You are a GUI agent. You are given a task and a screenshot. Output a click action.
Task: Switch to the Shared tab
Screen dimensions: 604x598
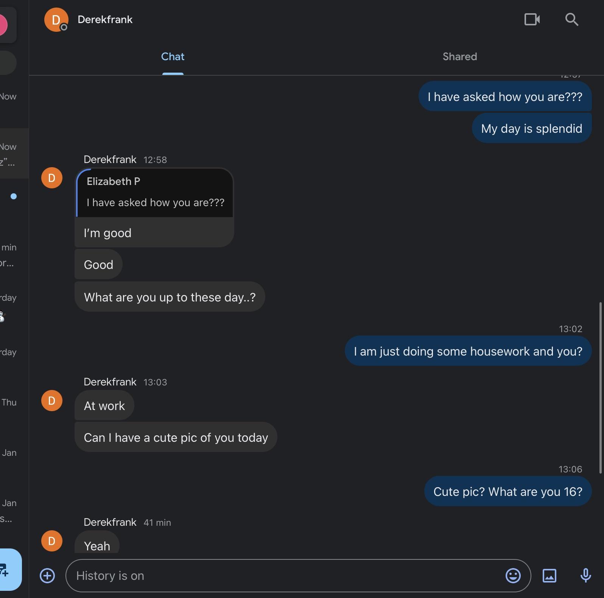[x=459, y=57]
